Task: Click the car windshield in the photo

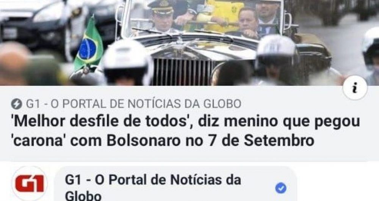Action: (202, 17)
